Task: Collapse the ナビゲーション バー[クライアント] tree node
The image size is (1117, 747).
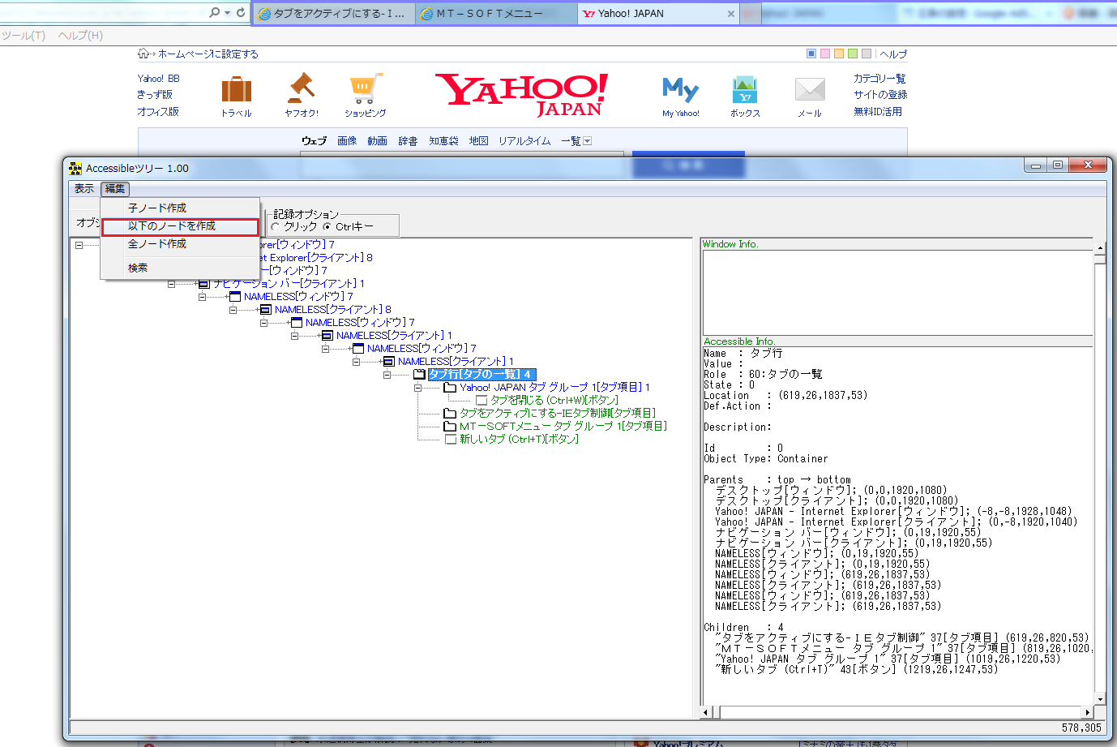Action: pos(172,284)
